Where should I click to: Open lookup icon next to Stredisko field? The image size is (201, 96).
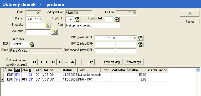point(48,26)
